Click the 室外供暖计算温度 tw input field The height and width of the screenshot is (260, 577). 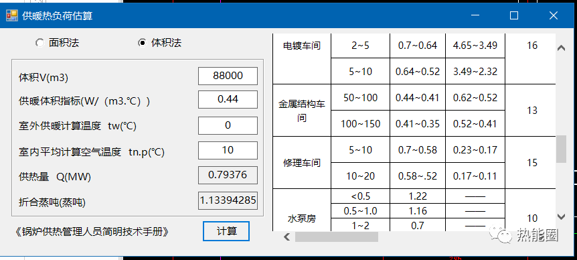click(228, 125)
